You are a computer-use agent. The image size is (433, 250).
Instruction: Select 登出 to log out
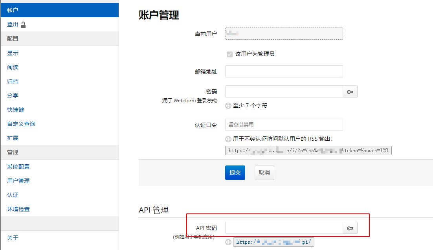pos(13,25)
